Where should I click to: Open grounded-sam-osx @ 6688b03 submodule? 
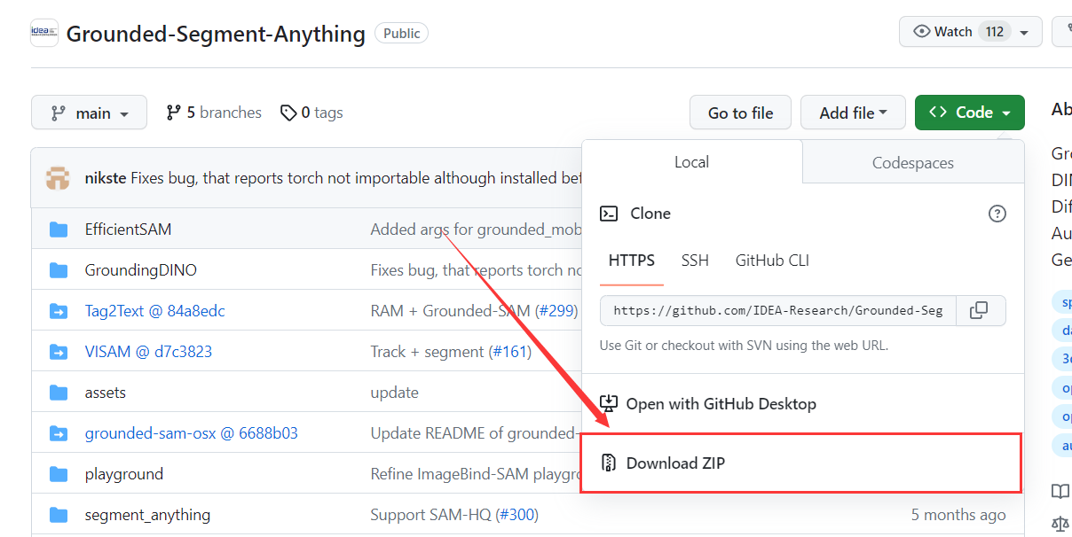192,433
